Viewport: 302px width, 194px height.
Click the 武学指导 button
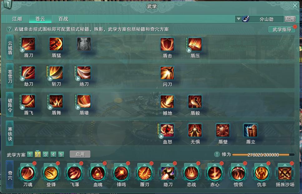point(282,29)
